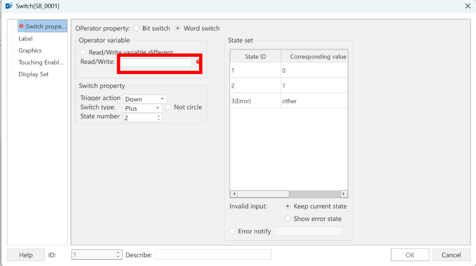Image resolution: width=476 pixels, height=266 pixels.
Task: Increase State number with up arrow
Action: pos(159,116)
